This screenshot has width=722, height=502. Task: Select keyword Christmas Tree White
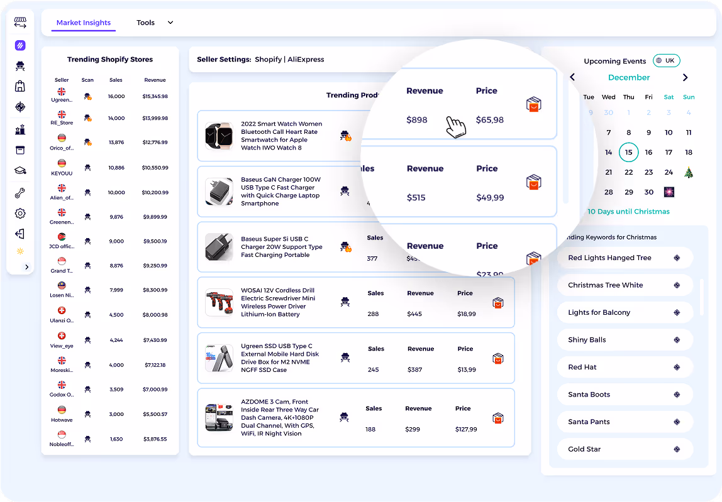[x=625, y=285]
